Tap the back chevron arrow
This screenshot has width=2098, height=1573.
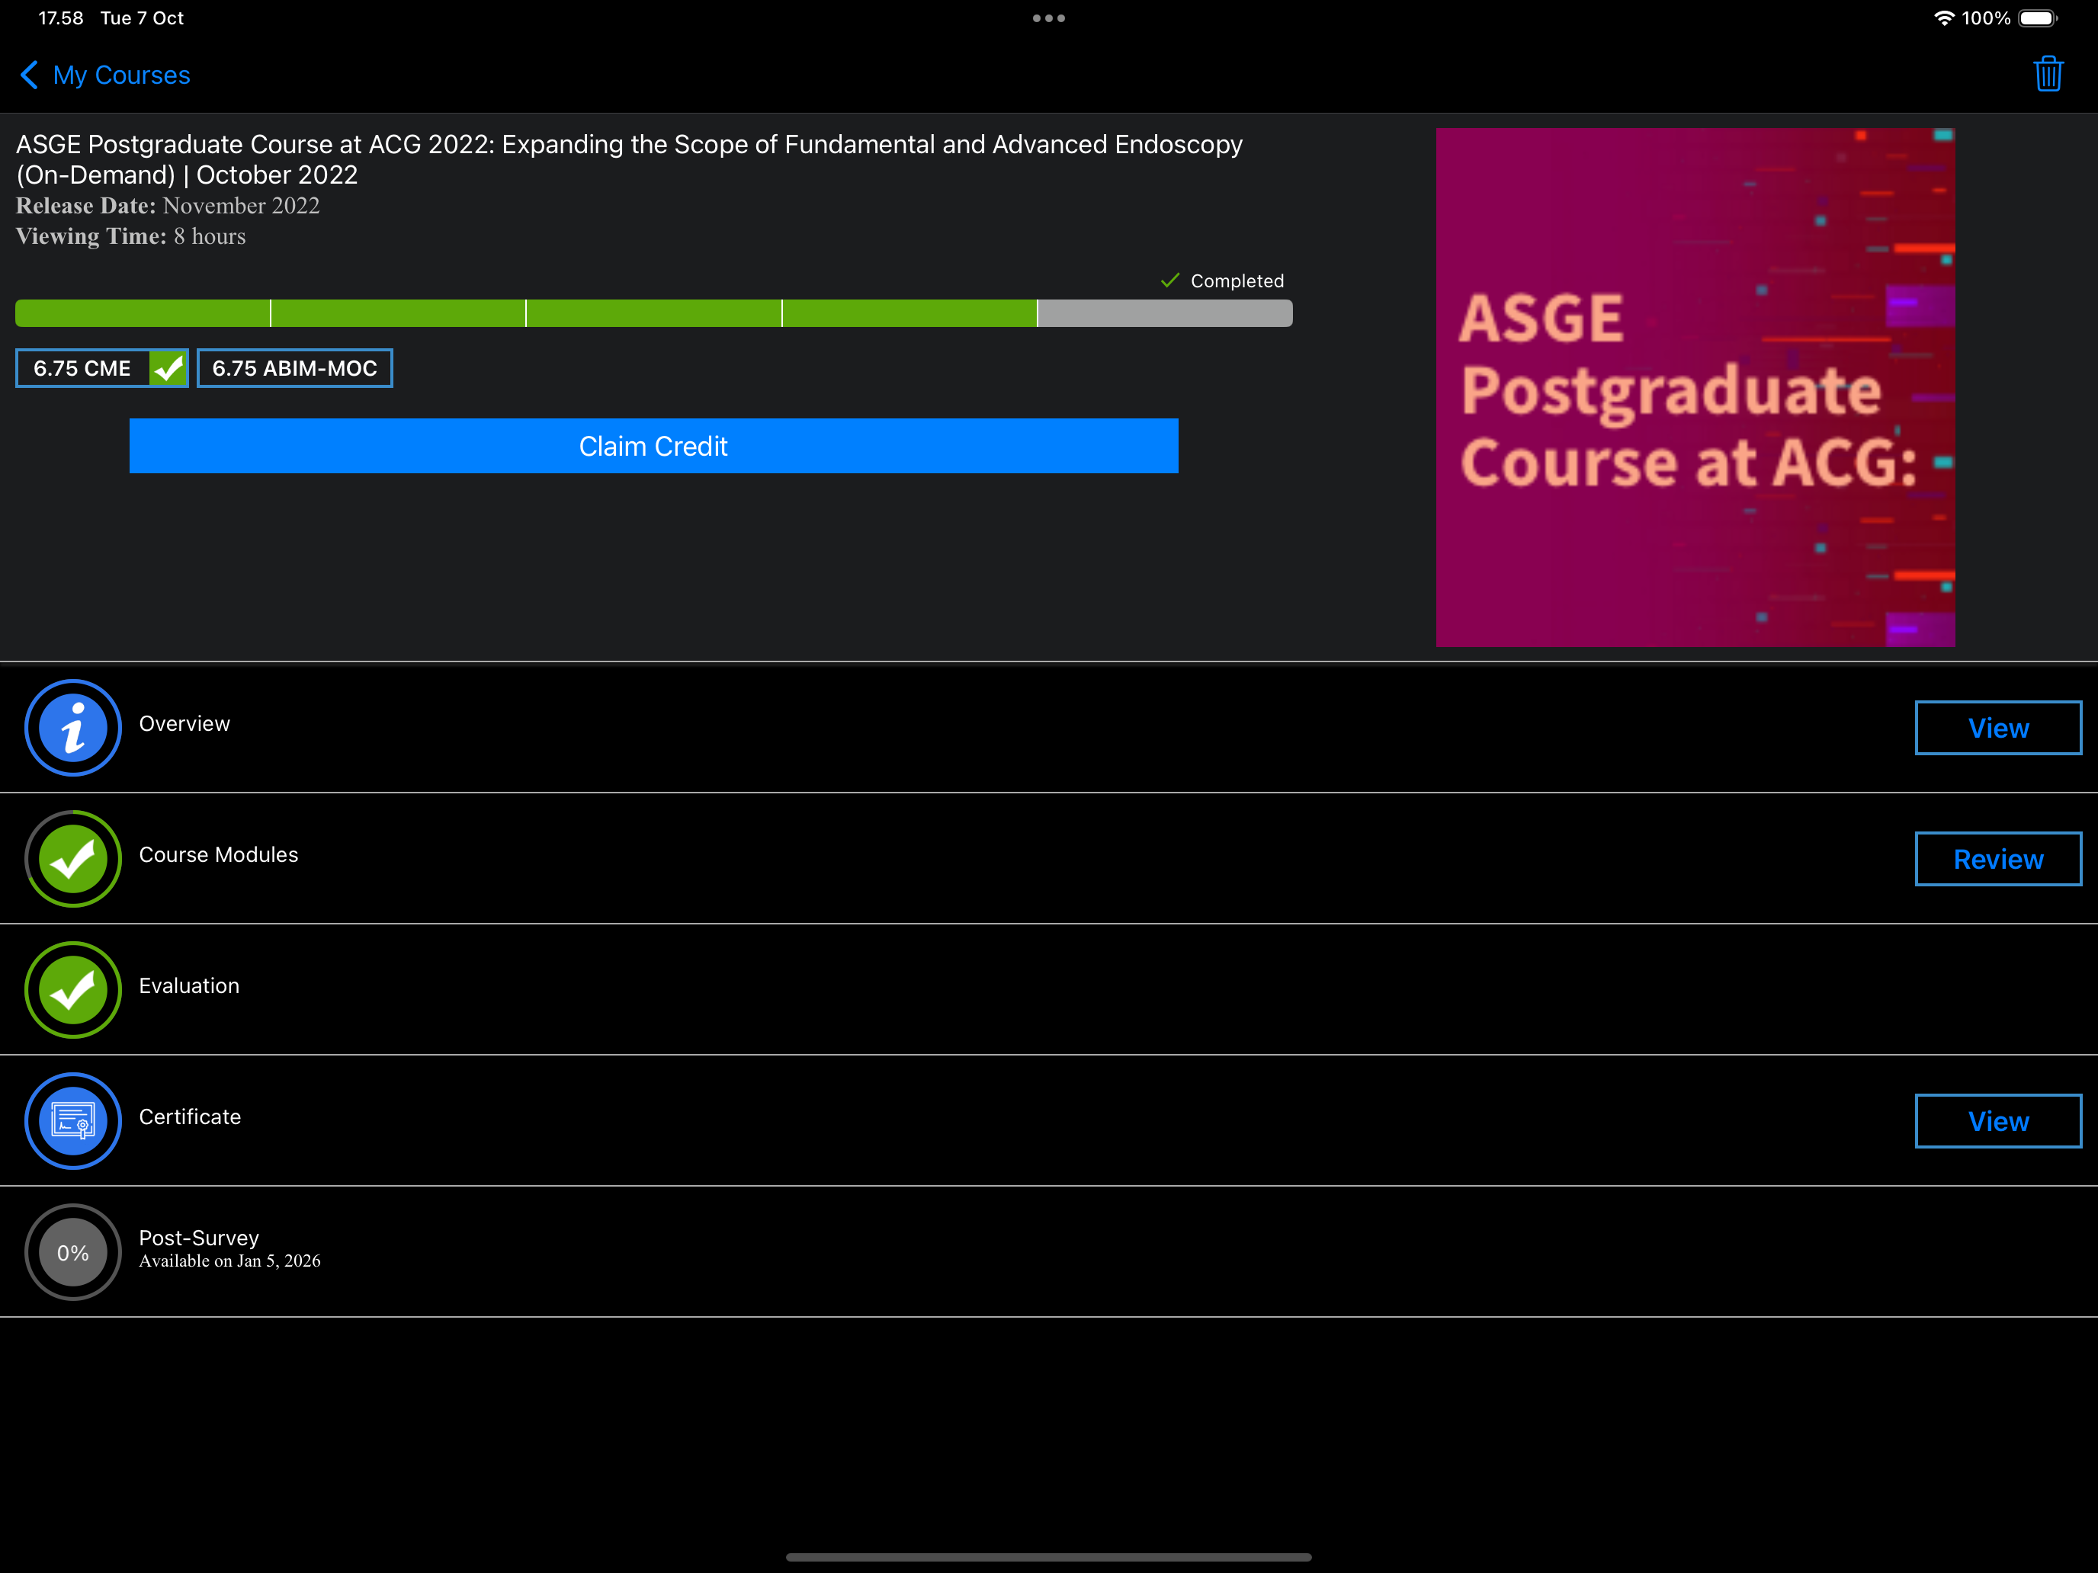[30, 75]
